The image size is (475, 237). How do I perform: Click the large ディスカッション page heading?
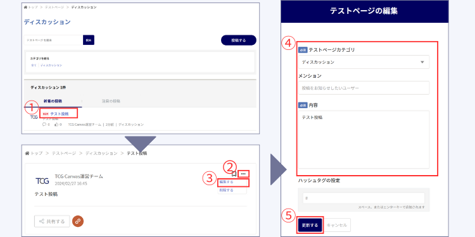tap(47, 21)
